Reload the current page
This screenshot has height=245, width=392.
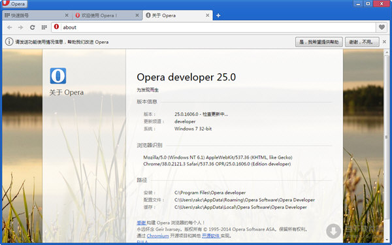[32, 27]
